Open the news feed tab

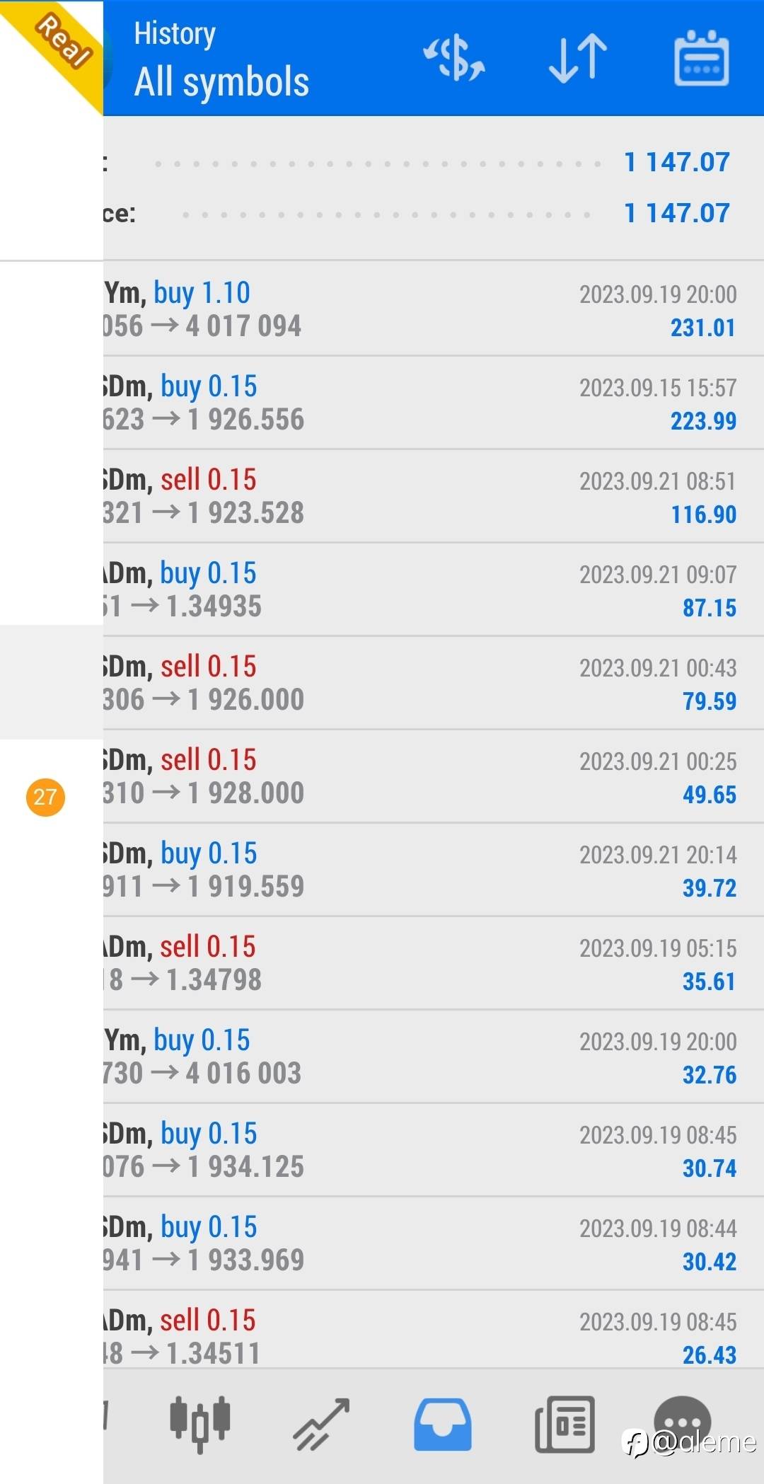(x=565, y=1423)
